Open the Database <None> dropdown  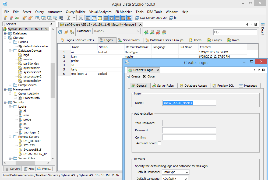point(117,31)
